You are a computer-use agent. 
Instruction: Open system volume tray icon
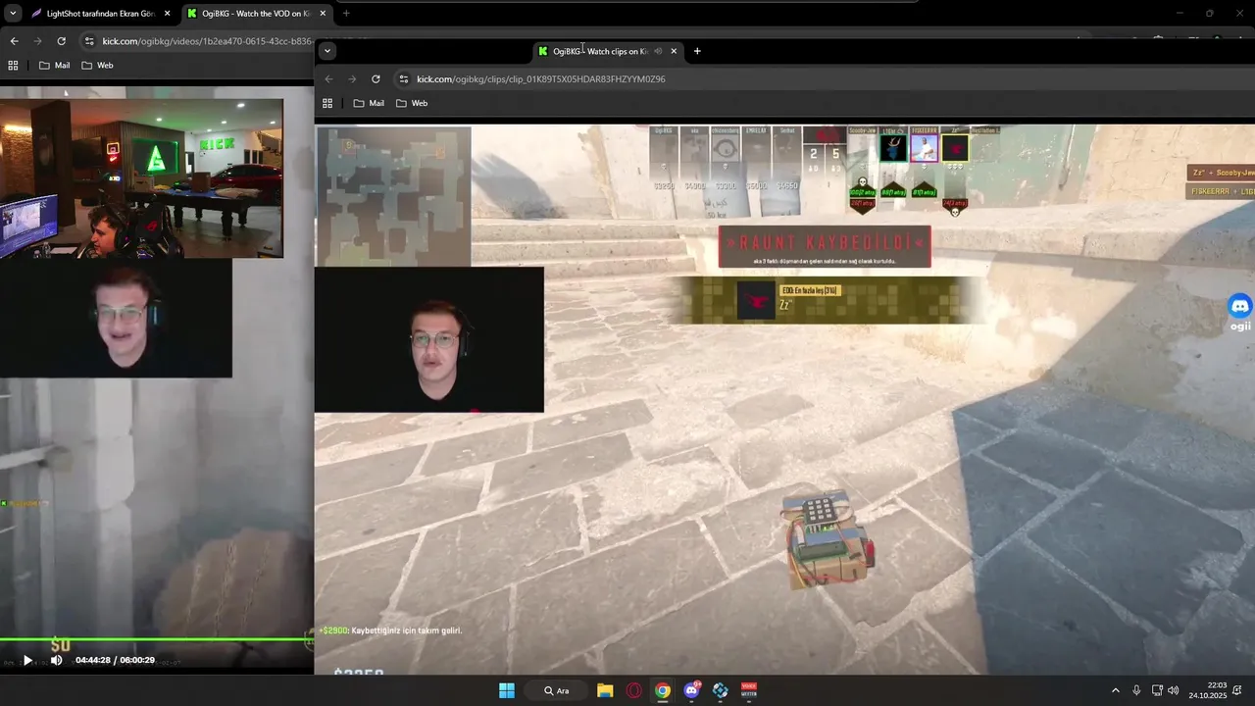[1174, 690]
